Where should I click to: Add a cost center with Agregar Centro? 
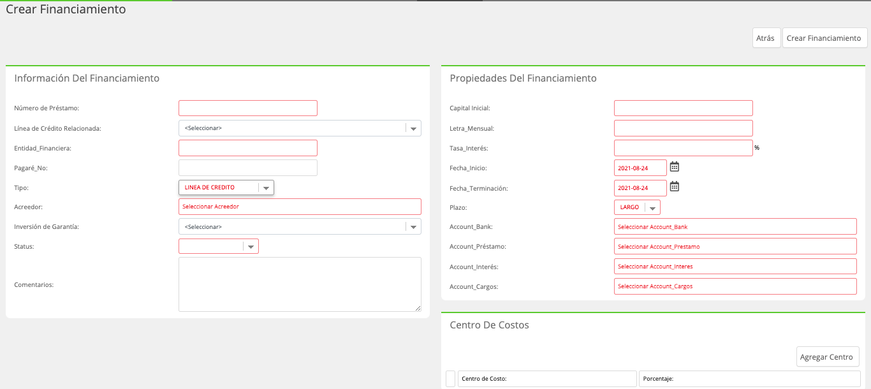pos(828,356)
